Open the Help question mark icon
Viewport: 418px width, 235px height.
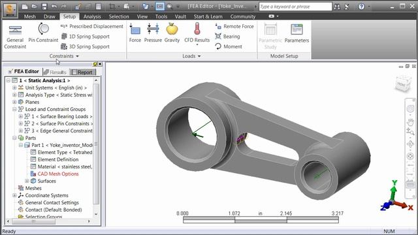coord(361,7)
